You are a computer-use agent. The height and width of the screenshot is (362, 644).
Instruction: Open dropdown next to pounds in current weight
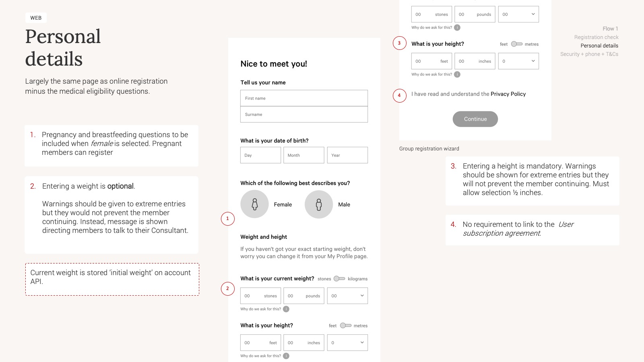347,296
